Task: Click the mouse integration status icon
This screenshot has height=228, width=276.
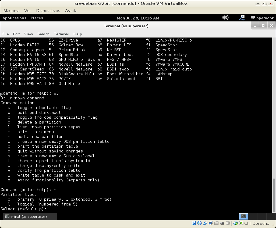Action: click(236, 223)
